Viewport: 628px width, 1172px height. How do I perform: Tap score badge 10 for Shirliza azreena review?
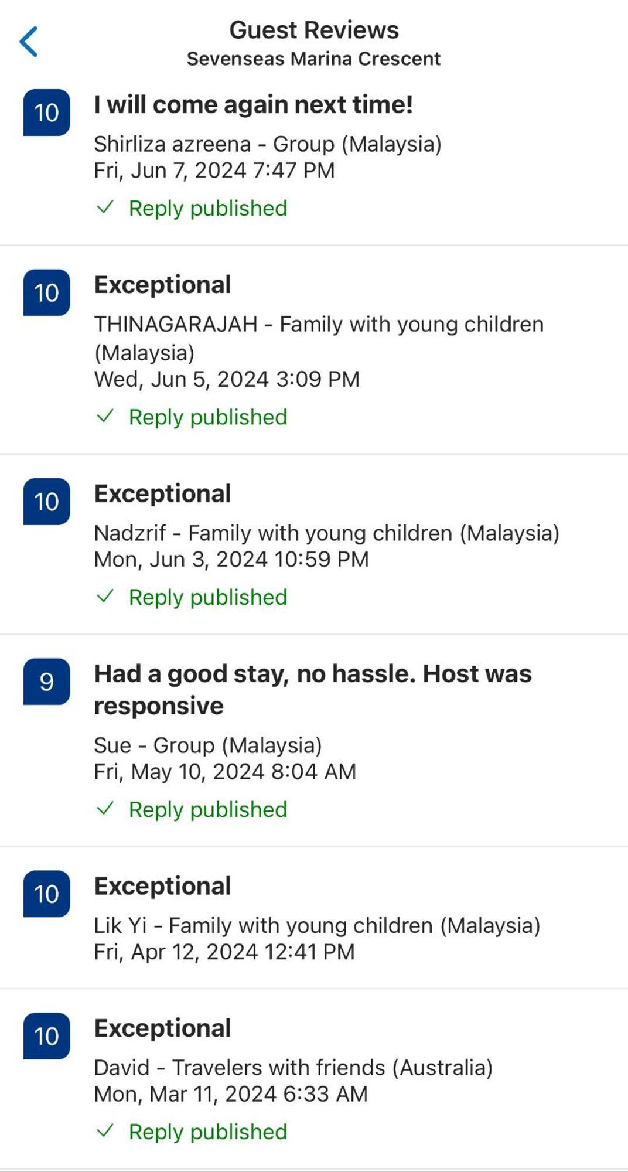coord(47,113)
